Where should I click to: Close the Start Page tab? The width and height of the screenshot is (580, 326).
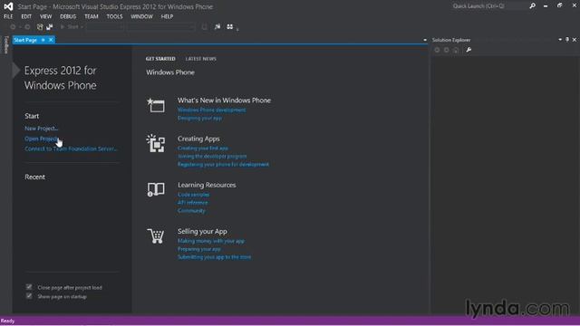click(51, 40)
